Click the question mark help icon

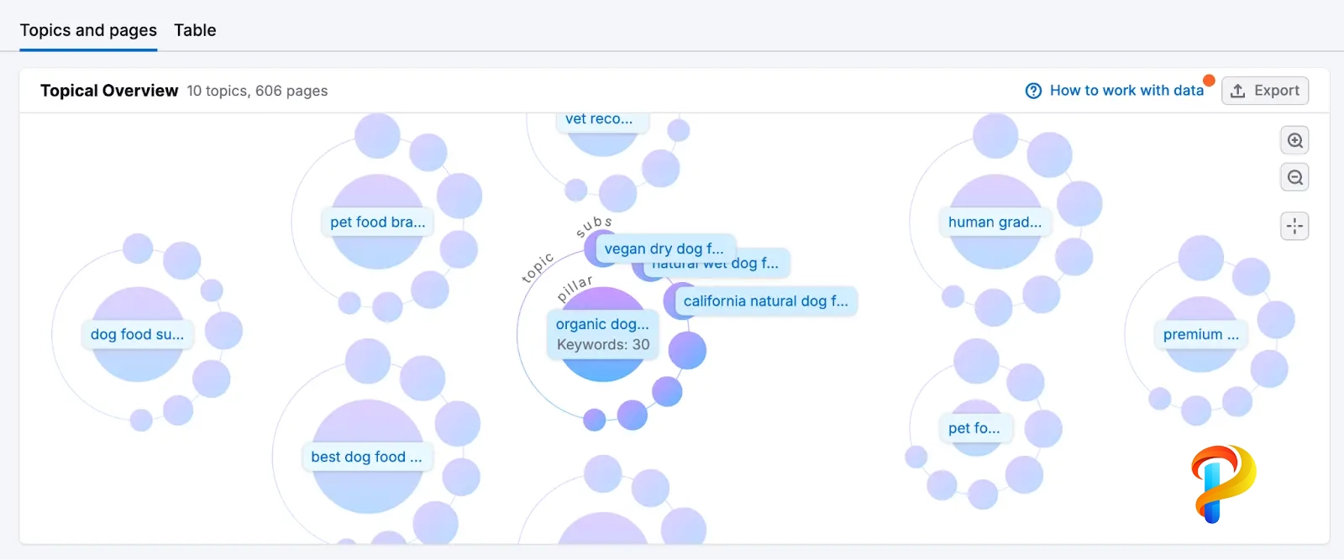point(1033,91)
